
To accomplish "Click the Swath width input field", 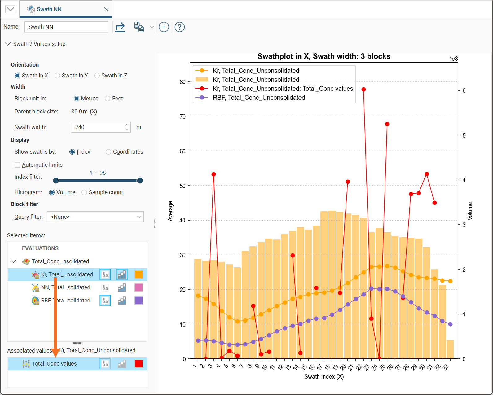I will tap(98, 127).
